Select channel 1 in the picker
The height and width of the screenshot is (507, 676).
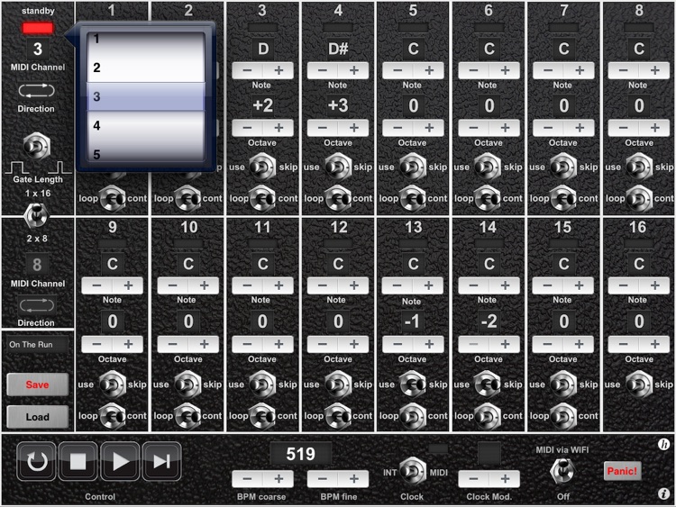(146, 39)
